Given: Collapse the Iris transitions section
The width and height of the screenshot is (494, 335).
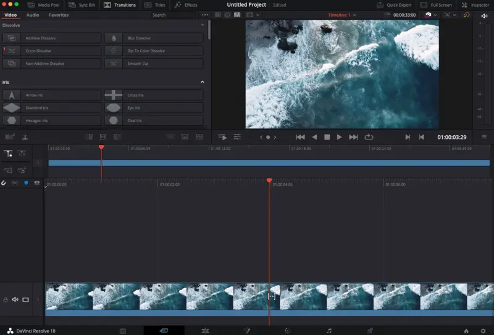Looking at the screenshot, I should [x=202, y=82].
